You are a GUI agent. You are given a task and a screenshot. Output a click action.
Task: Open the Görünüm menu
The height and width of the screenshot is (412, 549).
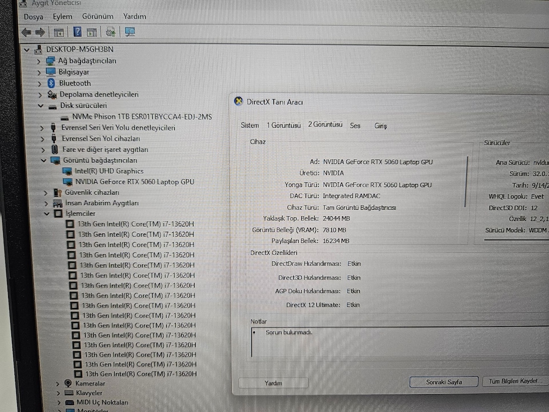(x=98, y=17)
